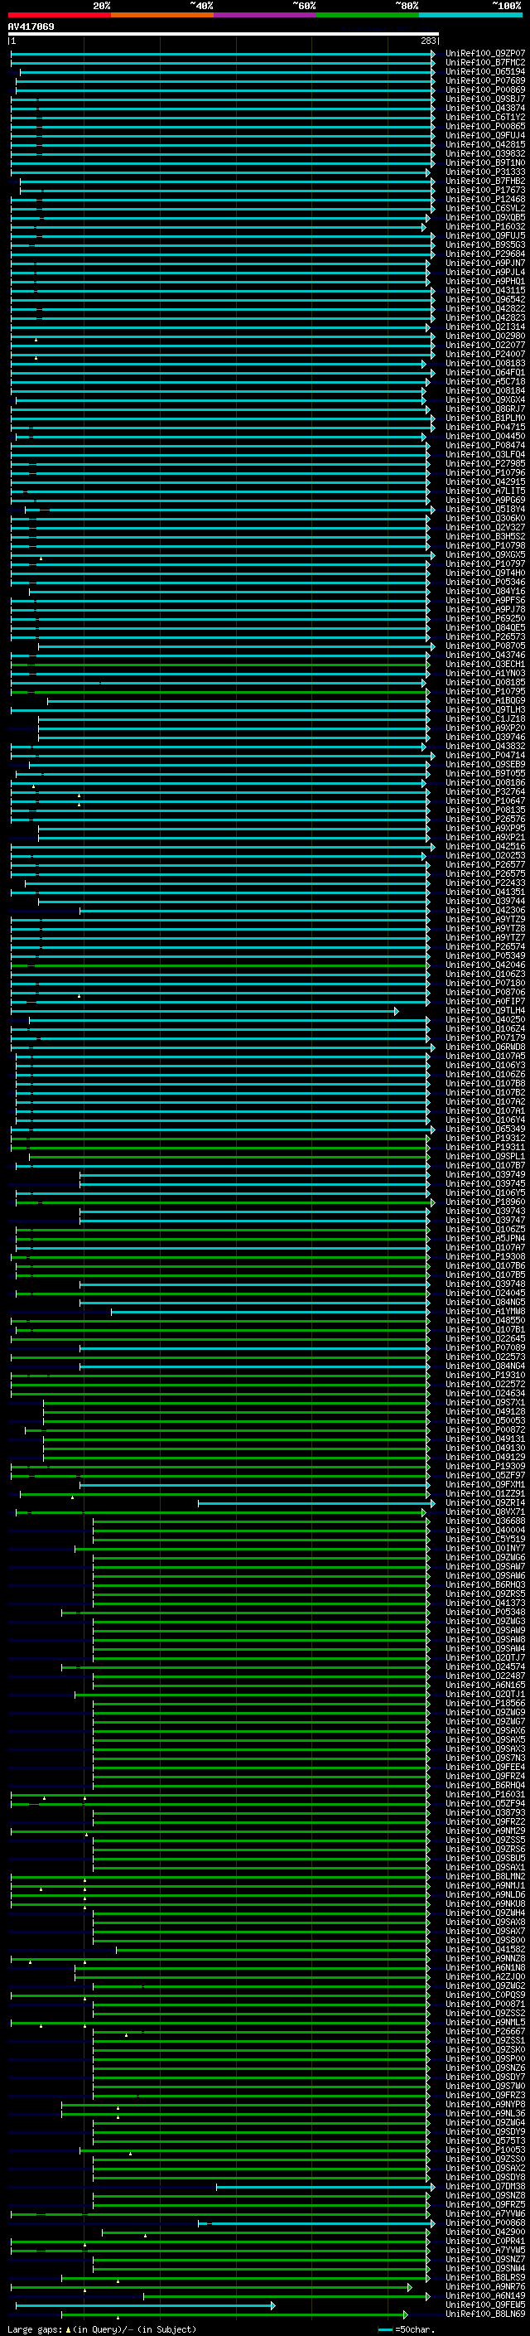The height and width of the screenshot is (2336, 530).
Task: Select hit UniRef100_Q6RWD8
Action: pos(485,1047)
